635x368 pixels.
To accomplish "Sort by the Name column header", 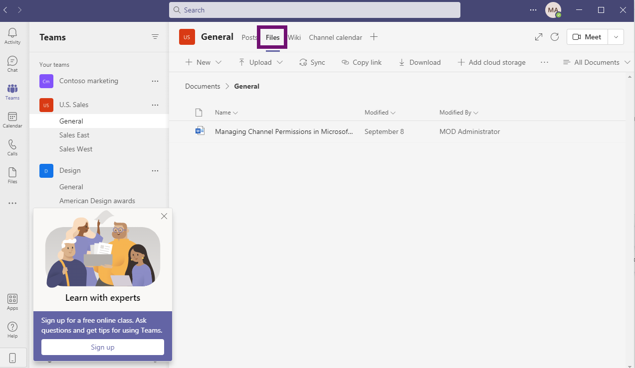I will pos(226,113).
